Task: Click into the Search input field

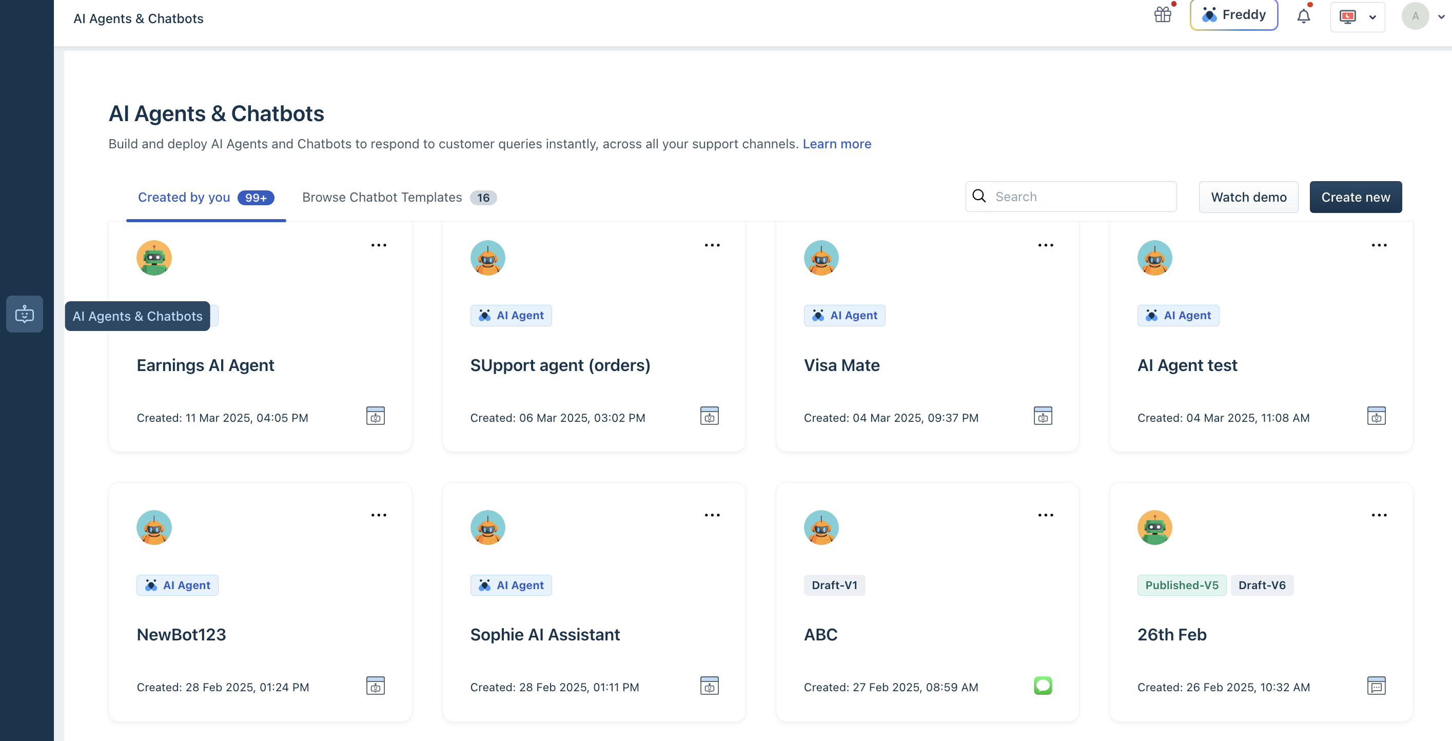Action: pyautogui.click(x=1081, y=196)
